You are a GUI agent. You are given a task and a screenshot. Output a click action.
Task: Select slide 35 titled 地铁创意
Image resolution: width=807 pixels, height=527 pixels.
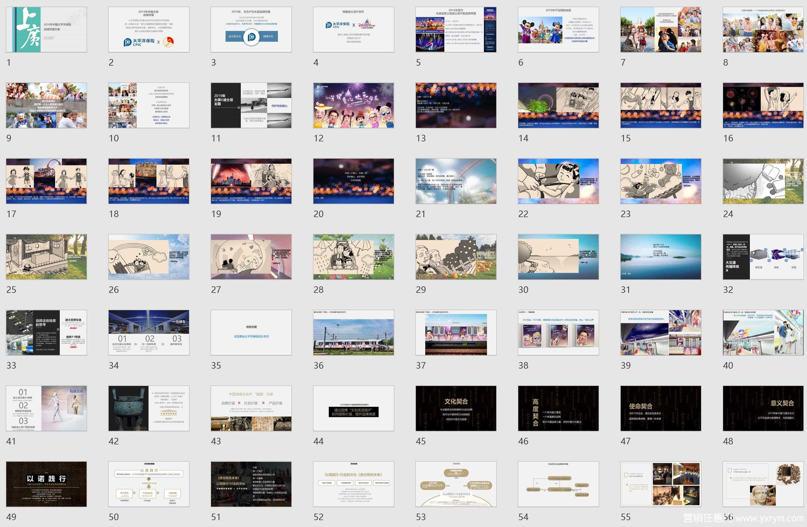[x=251, y=333]
